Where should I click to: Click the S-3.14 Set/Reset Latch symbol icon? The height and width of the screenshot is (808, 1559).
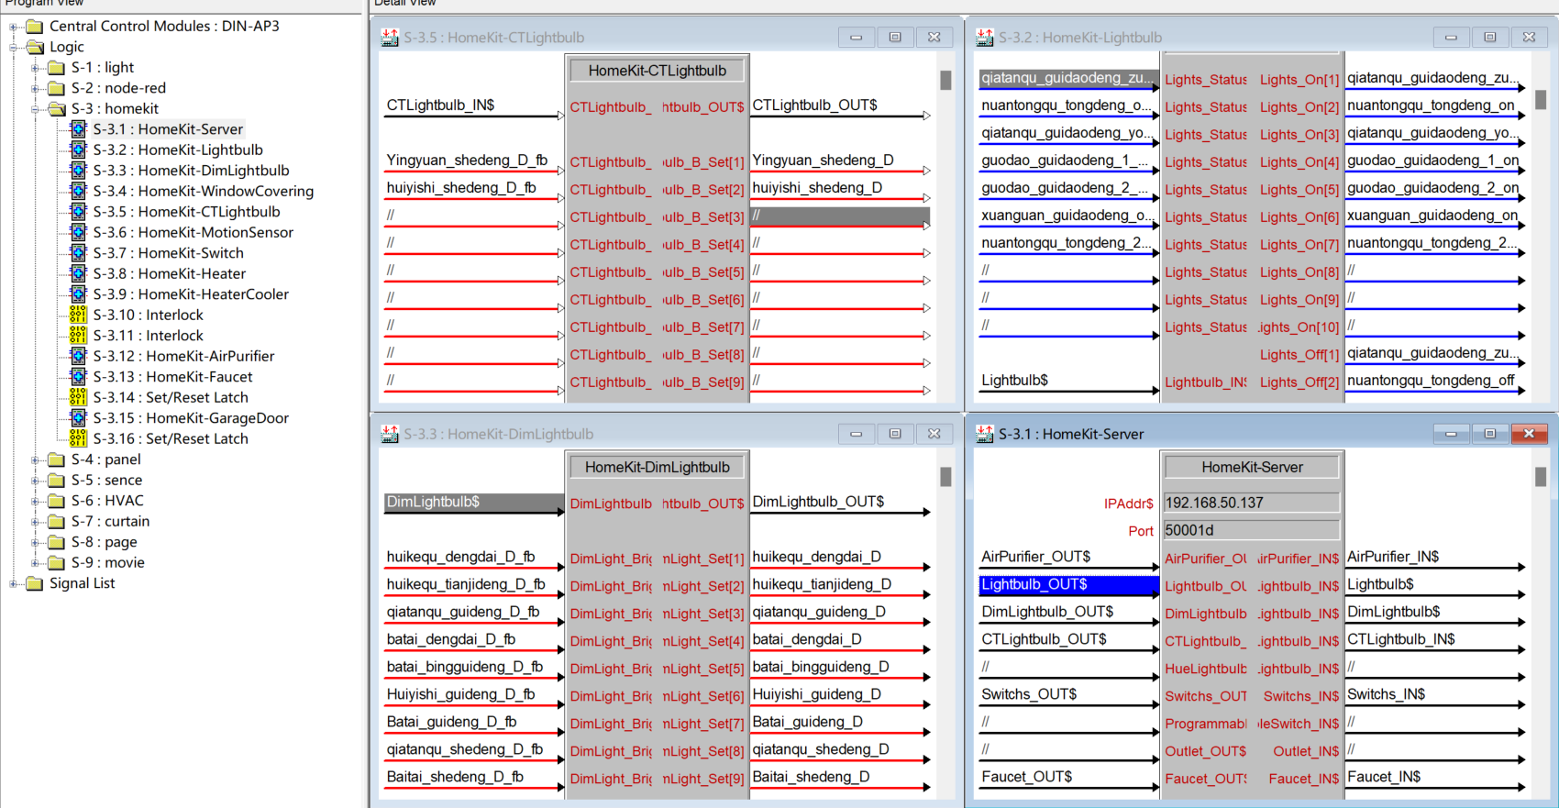pos(79,397)
